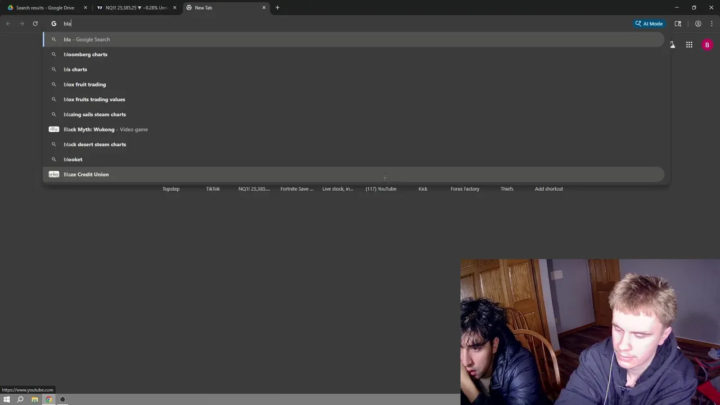Switch to the Google Drive search results tab
The image size is (720, 405).
[x=46, y=8]
